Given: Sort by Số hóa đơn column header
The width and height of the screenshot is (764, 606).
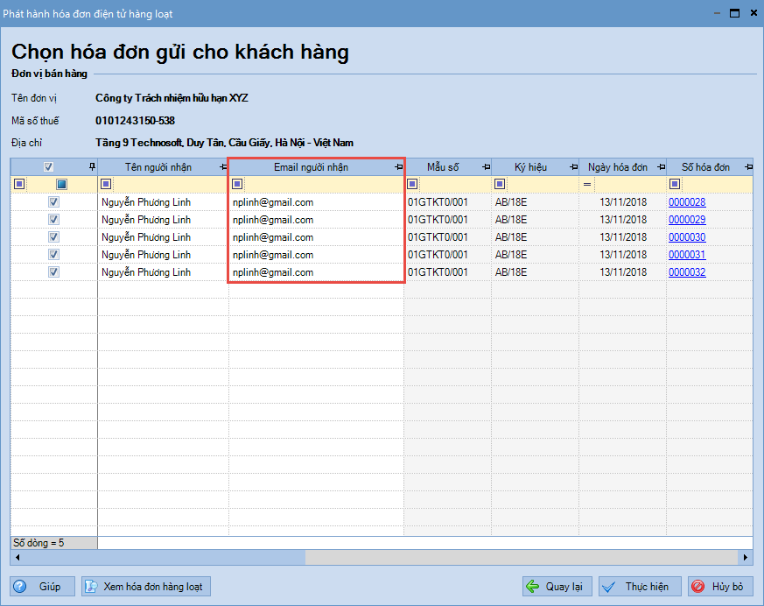Looking at the screenshot, I should pyautogui.click(x=705, y=167).
